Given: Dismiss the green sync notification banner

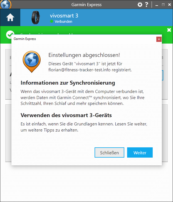Looking at the screenshot, I should click(169, 30).
